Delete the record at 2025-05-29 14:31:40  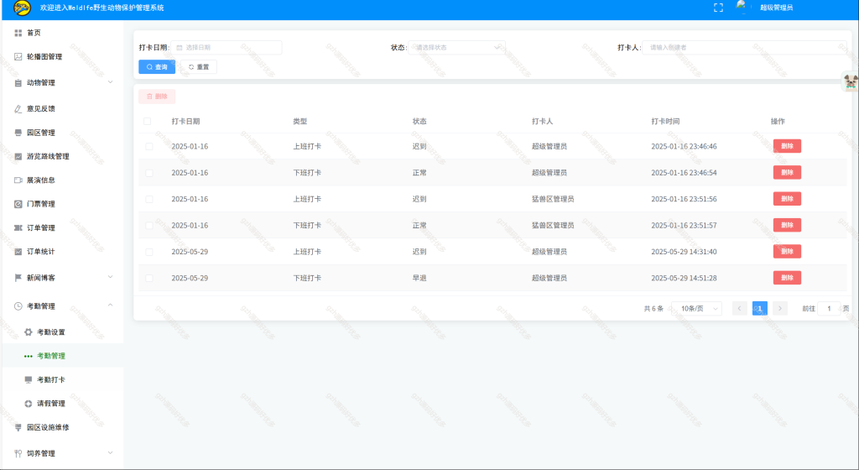[x=787, y=252]
